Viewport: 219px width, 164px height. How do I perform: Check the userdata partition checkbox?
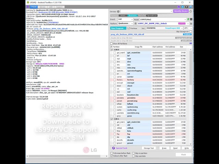[115, 113]
